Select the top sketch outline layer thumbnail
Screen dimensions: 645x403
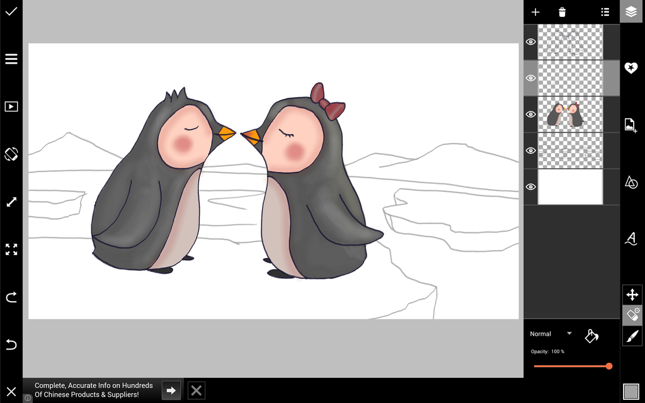click(571, 42)
